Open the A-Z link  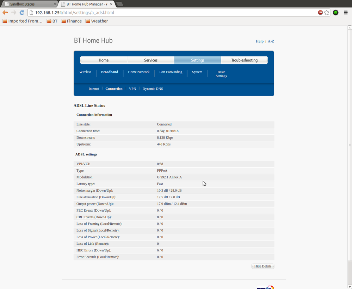point(271,41)
